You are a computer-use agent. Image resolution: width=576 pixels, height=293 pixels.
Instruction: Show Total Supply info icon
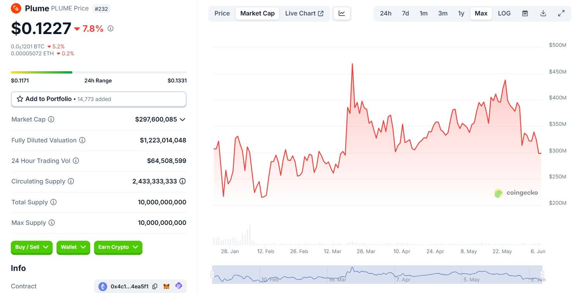[53, 202]
